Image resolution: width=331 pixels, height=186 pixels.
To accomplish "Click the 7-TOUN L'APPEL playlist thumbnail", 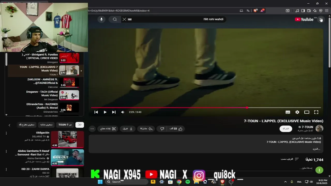I will [69, 71].
